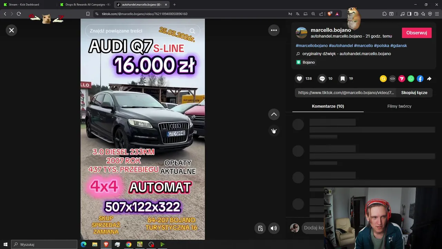Close the autohandel.marcello.bojano browser tab
The image size is (442, 249).
click(166, 4)
